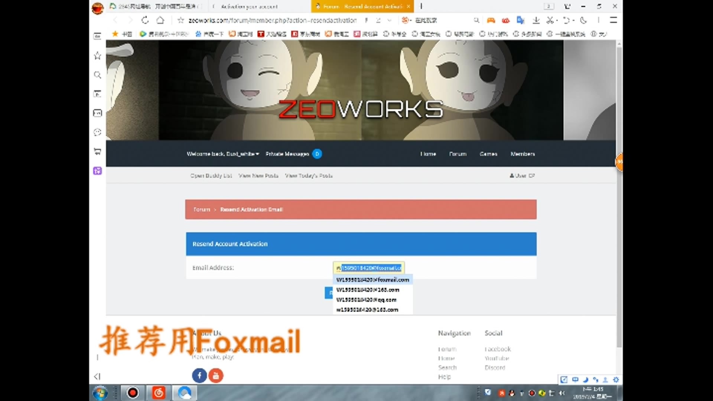Open the downloads icon in browser toolbar

coord(536,20)
